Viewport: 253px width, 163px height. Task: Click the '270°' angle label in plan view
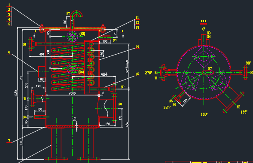point(149,73)
